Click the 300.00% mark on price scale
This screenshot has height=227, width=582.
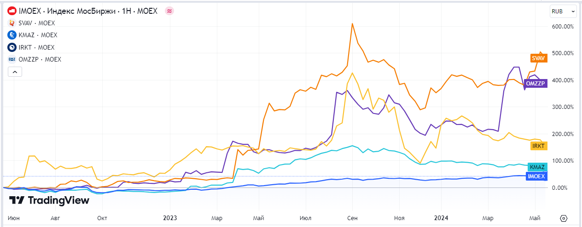coord(562,107)
